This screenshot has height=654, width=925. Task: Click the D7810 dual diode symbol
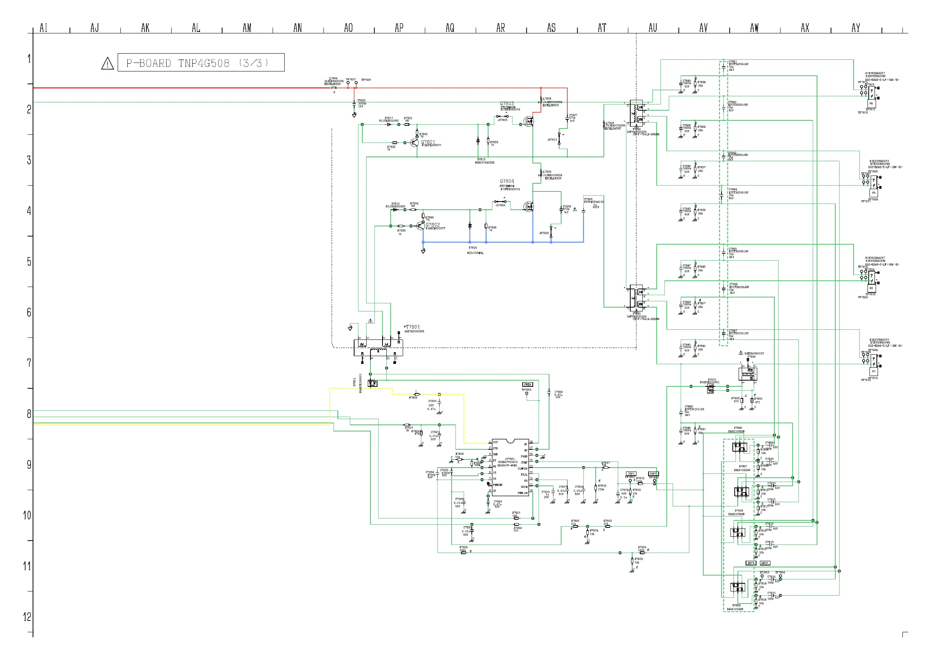tap(711, 388)
